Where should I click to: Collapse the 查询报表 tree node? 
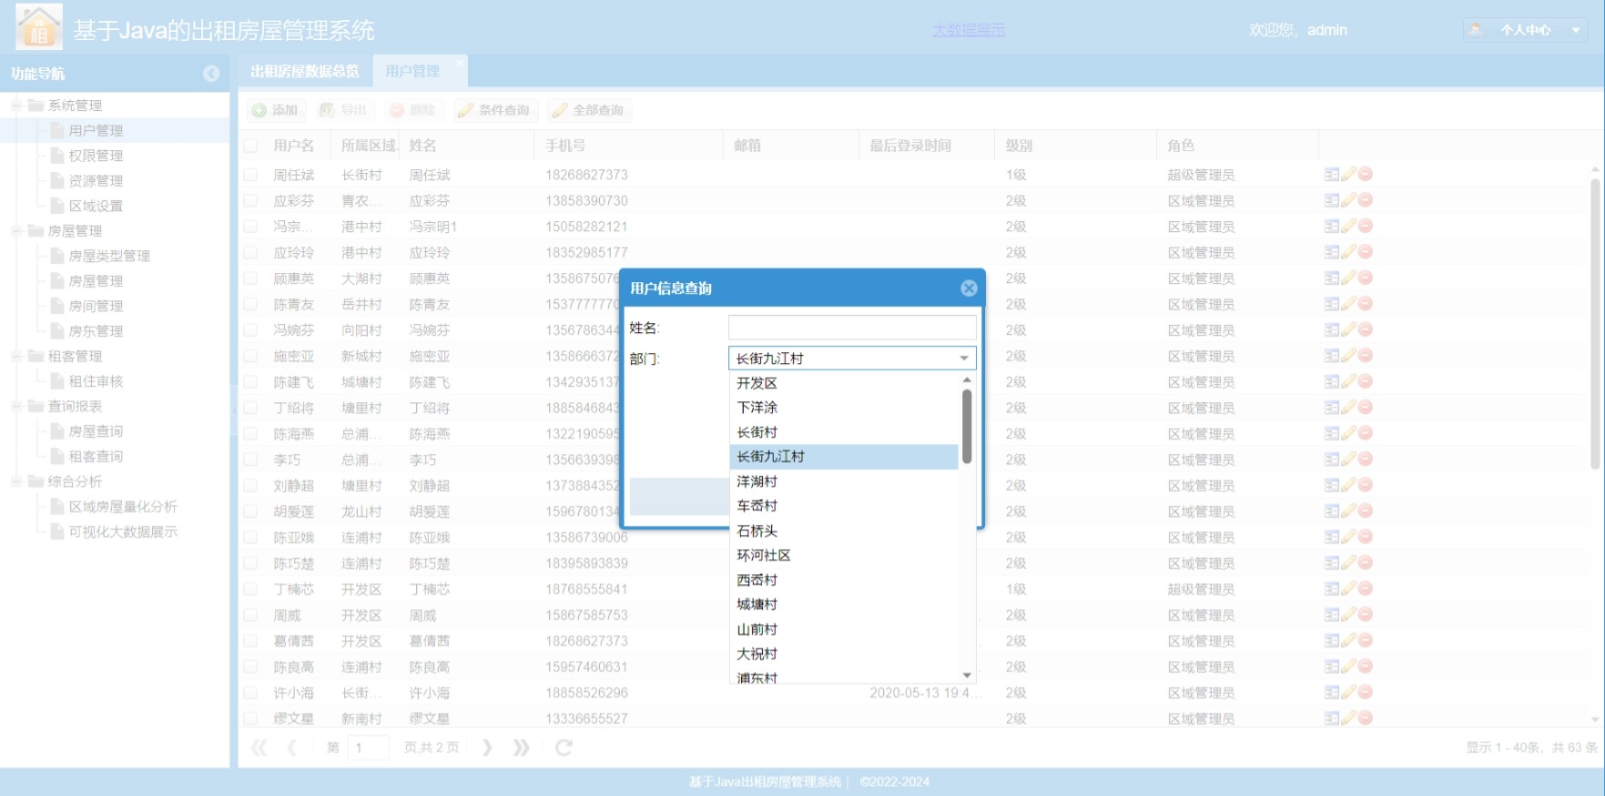[x=16, y=407]
